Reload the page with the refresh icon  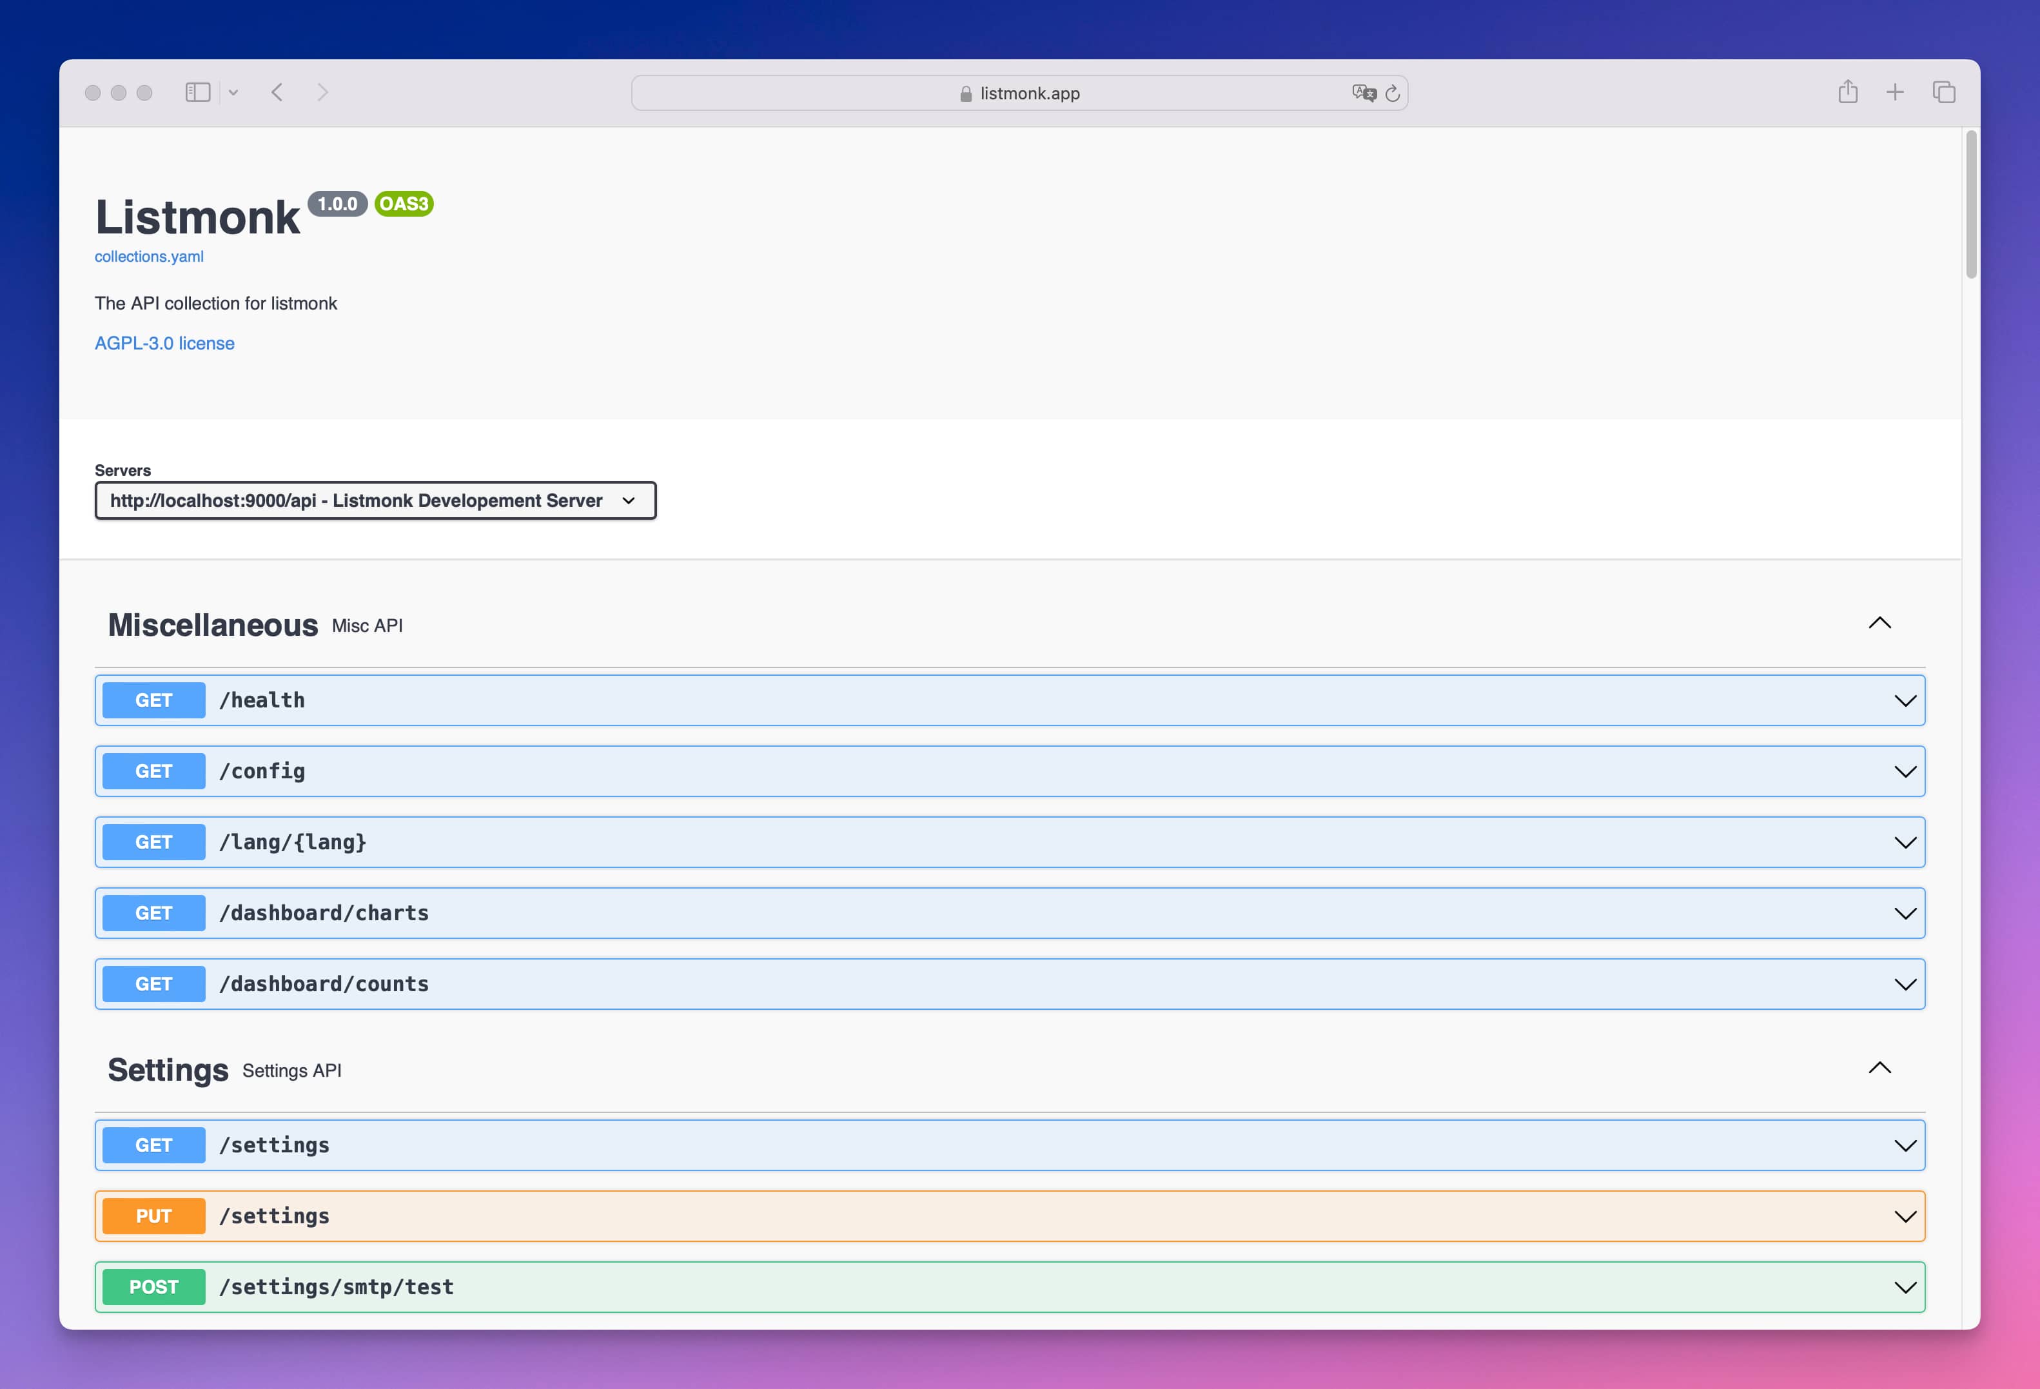[x=1392, y=93]
